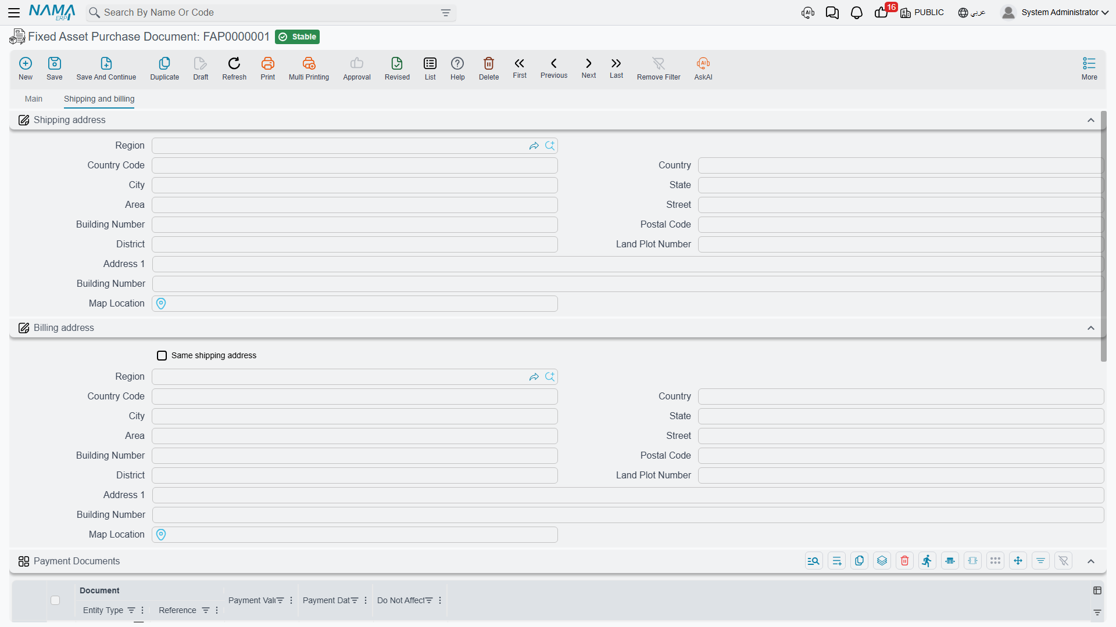The width and height of the screenshot is (1116, 627).
Task: Switch language to Arabic
Action: 972,13
